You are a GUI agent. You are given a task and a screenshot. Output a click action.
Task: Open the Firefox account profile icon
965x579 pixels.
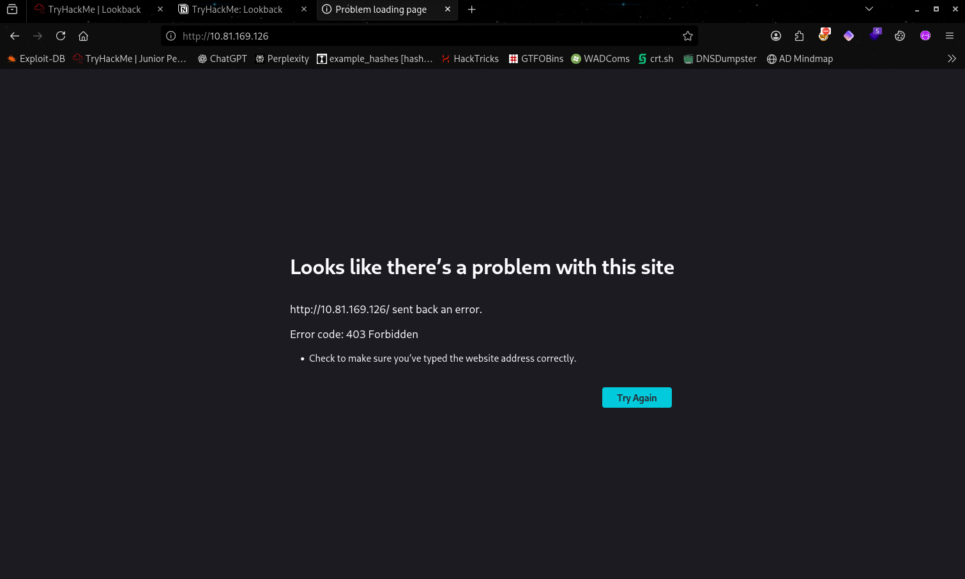776,36
